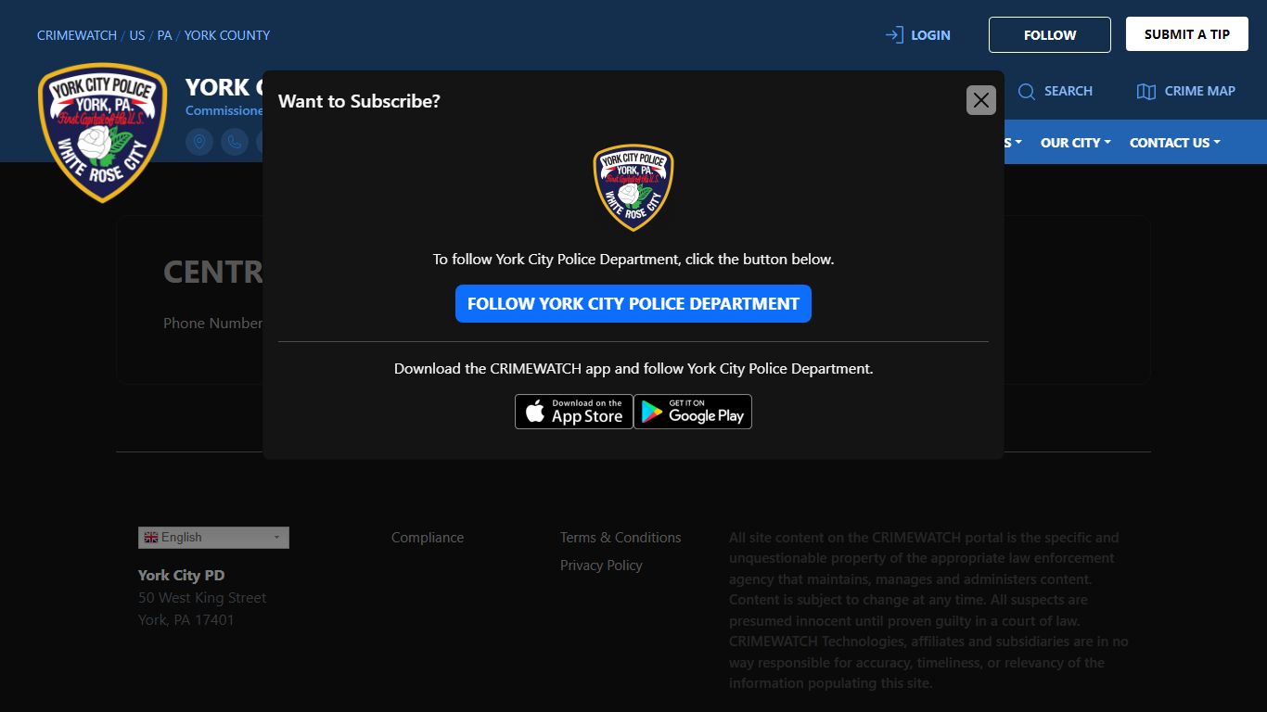1267x712 pixels.
Task: Go to US breadcrumb link
Action: [137, 35]
